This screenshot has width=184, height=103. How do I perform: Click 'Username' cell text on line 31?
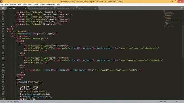[x=59, y=46]
